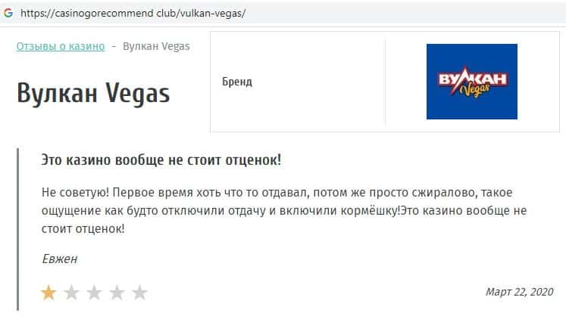The height and width of the screenshot is (319, 566).
Task: Click the Google G icon in address bar
Action: [8, 14]
